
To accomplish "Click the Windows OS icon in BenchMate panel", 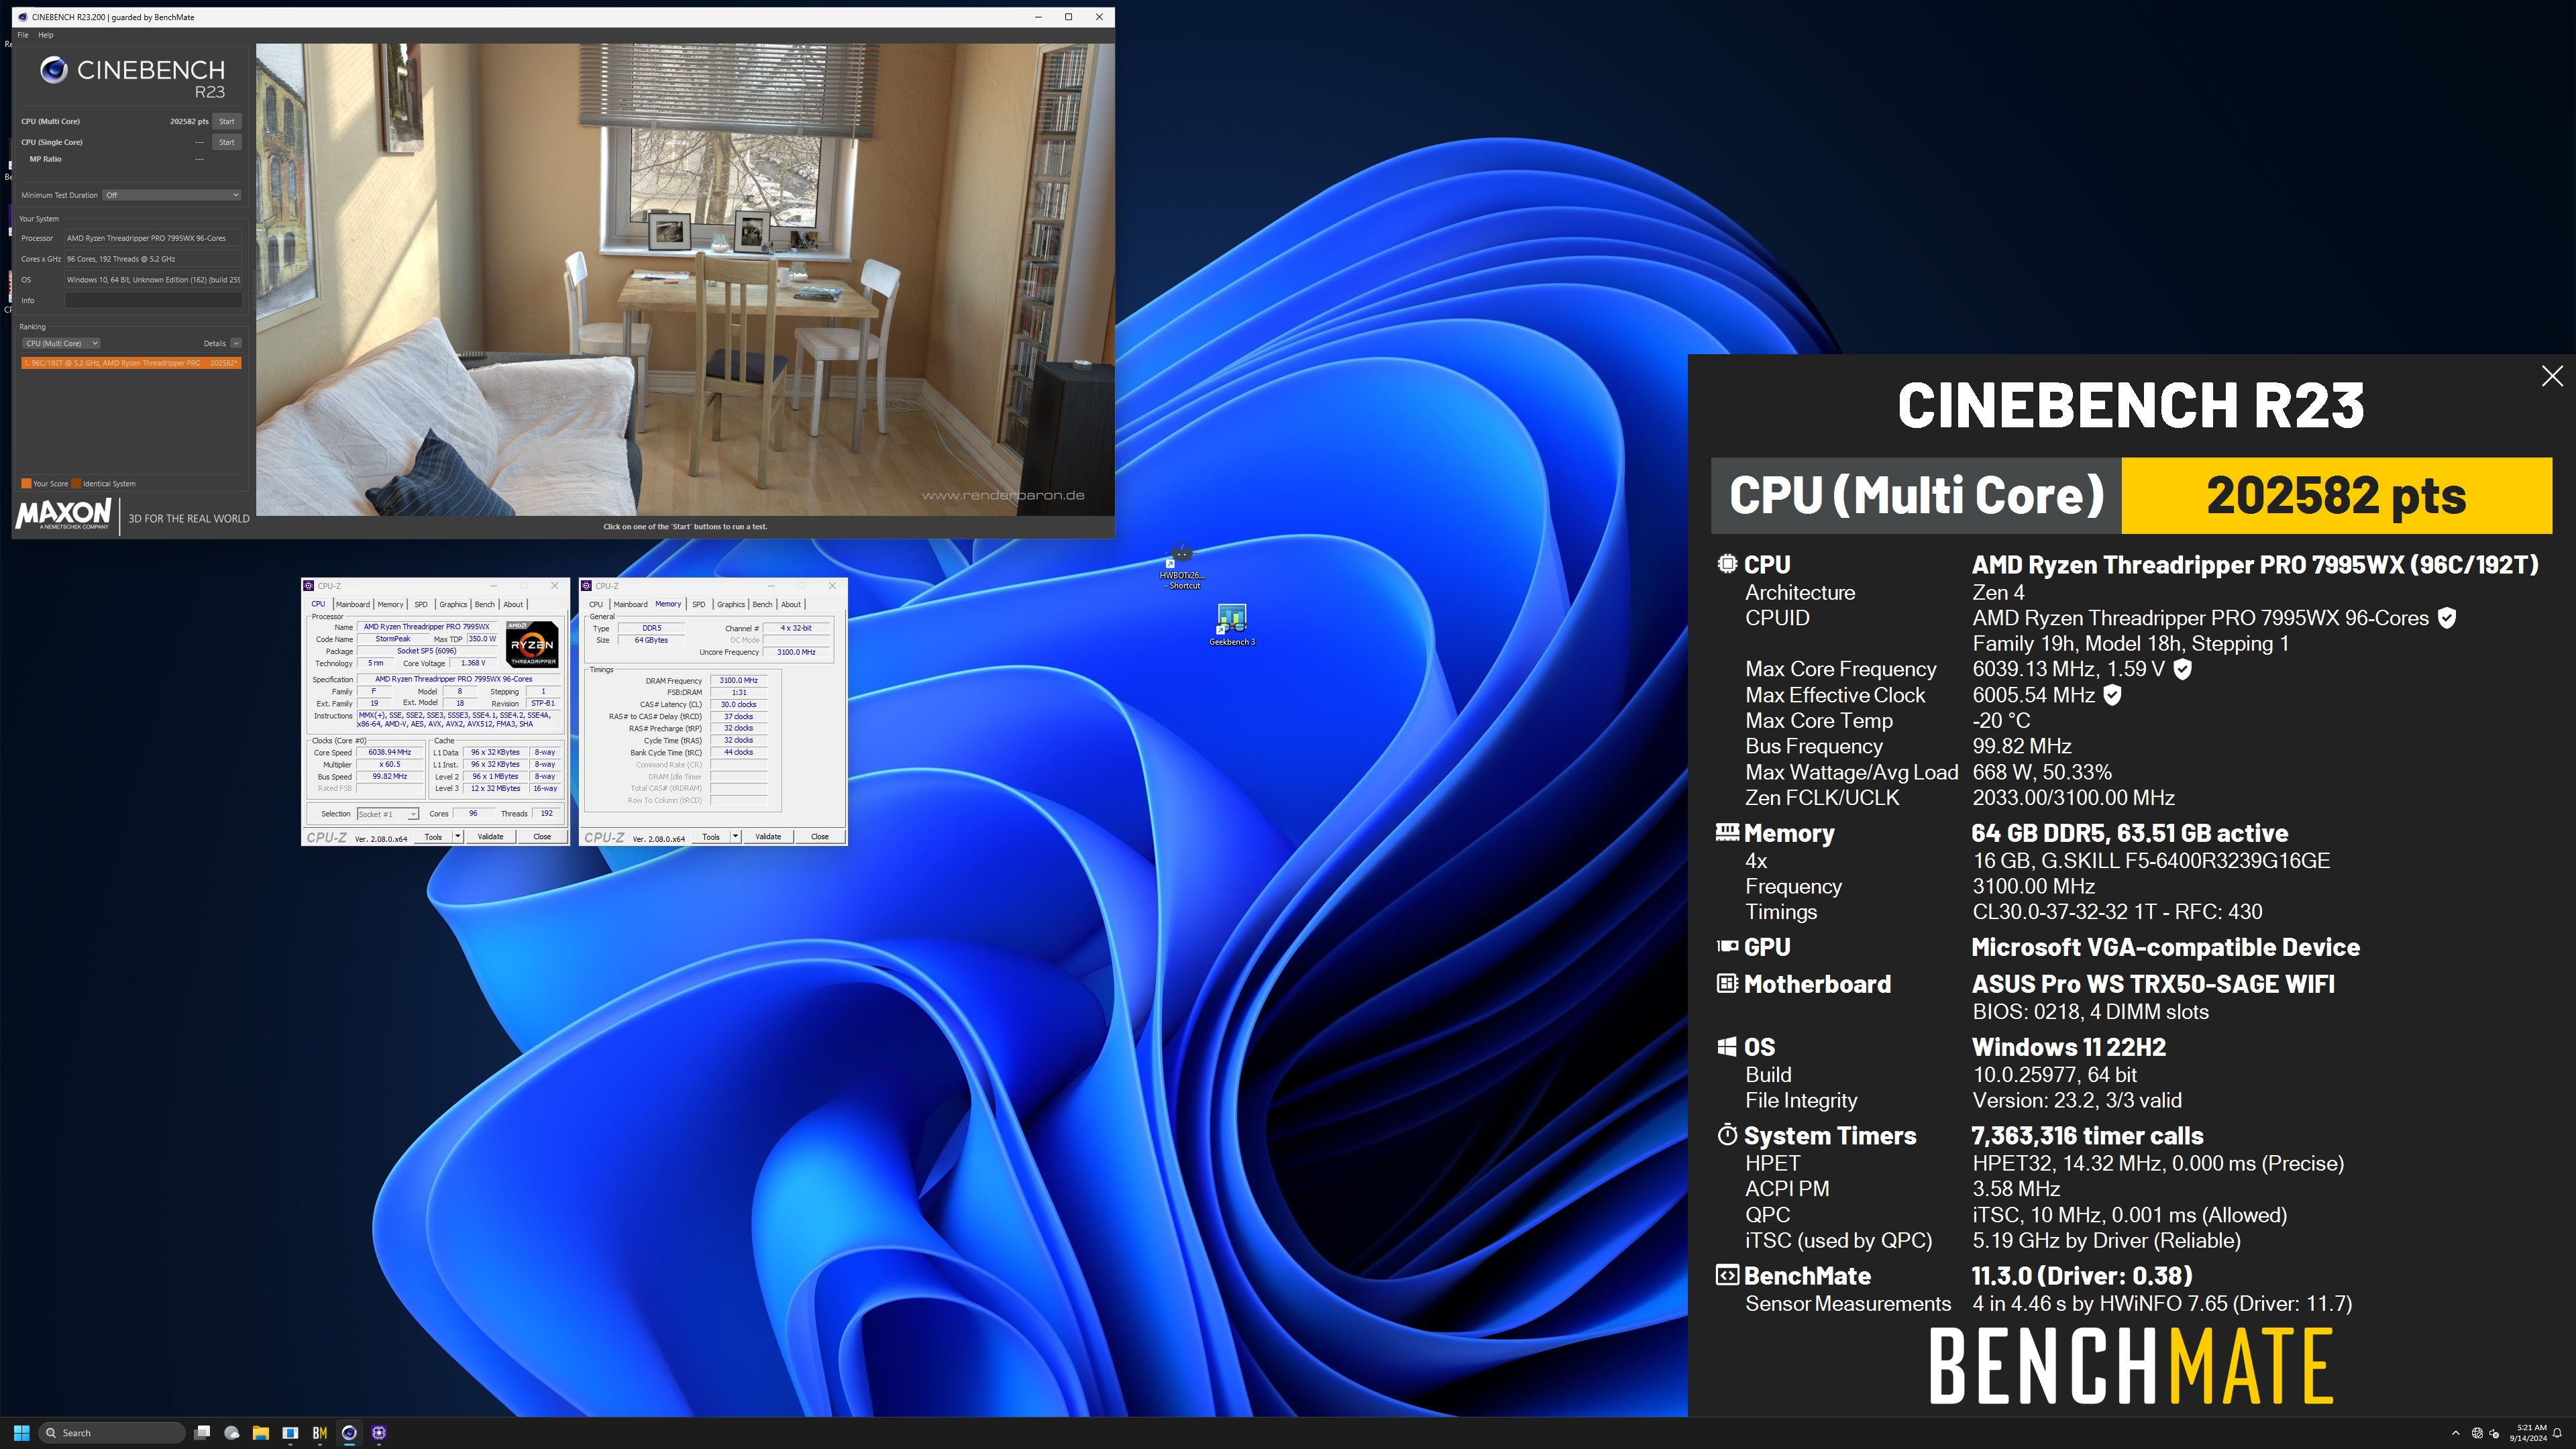I will (x=1726, y=1047).
